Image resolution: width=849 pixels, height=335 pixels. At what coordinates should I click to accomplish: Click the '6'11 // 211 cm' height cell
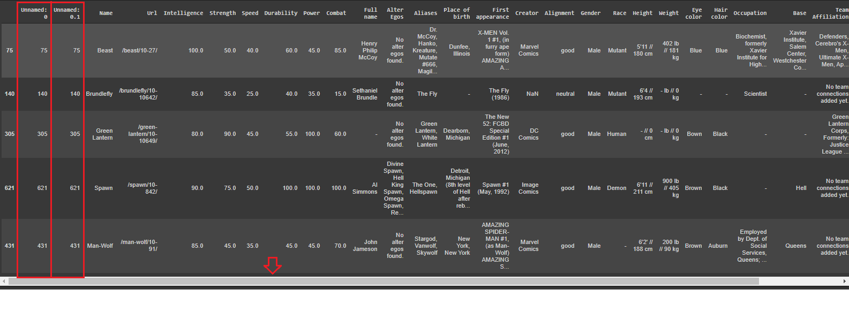click(643, 188)
